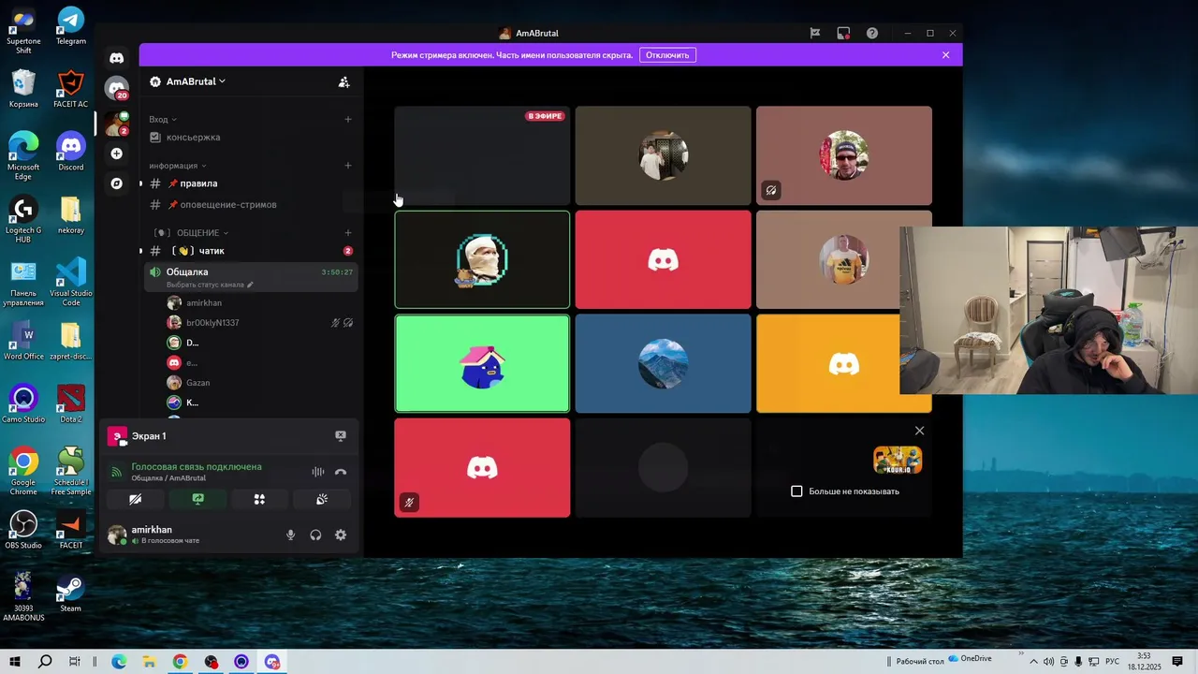Image resolution: width=1198 pixels, height=674 pixels.
Task: Create channel in ОБЩЕНИЕ category
Action: [348, 232]
